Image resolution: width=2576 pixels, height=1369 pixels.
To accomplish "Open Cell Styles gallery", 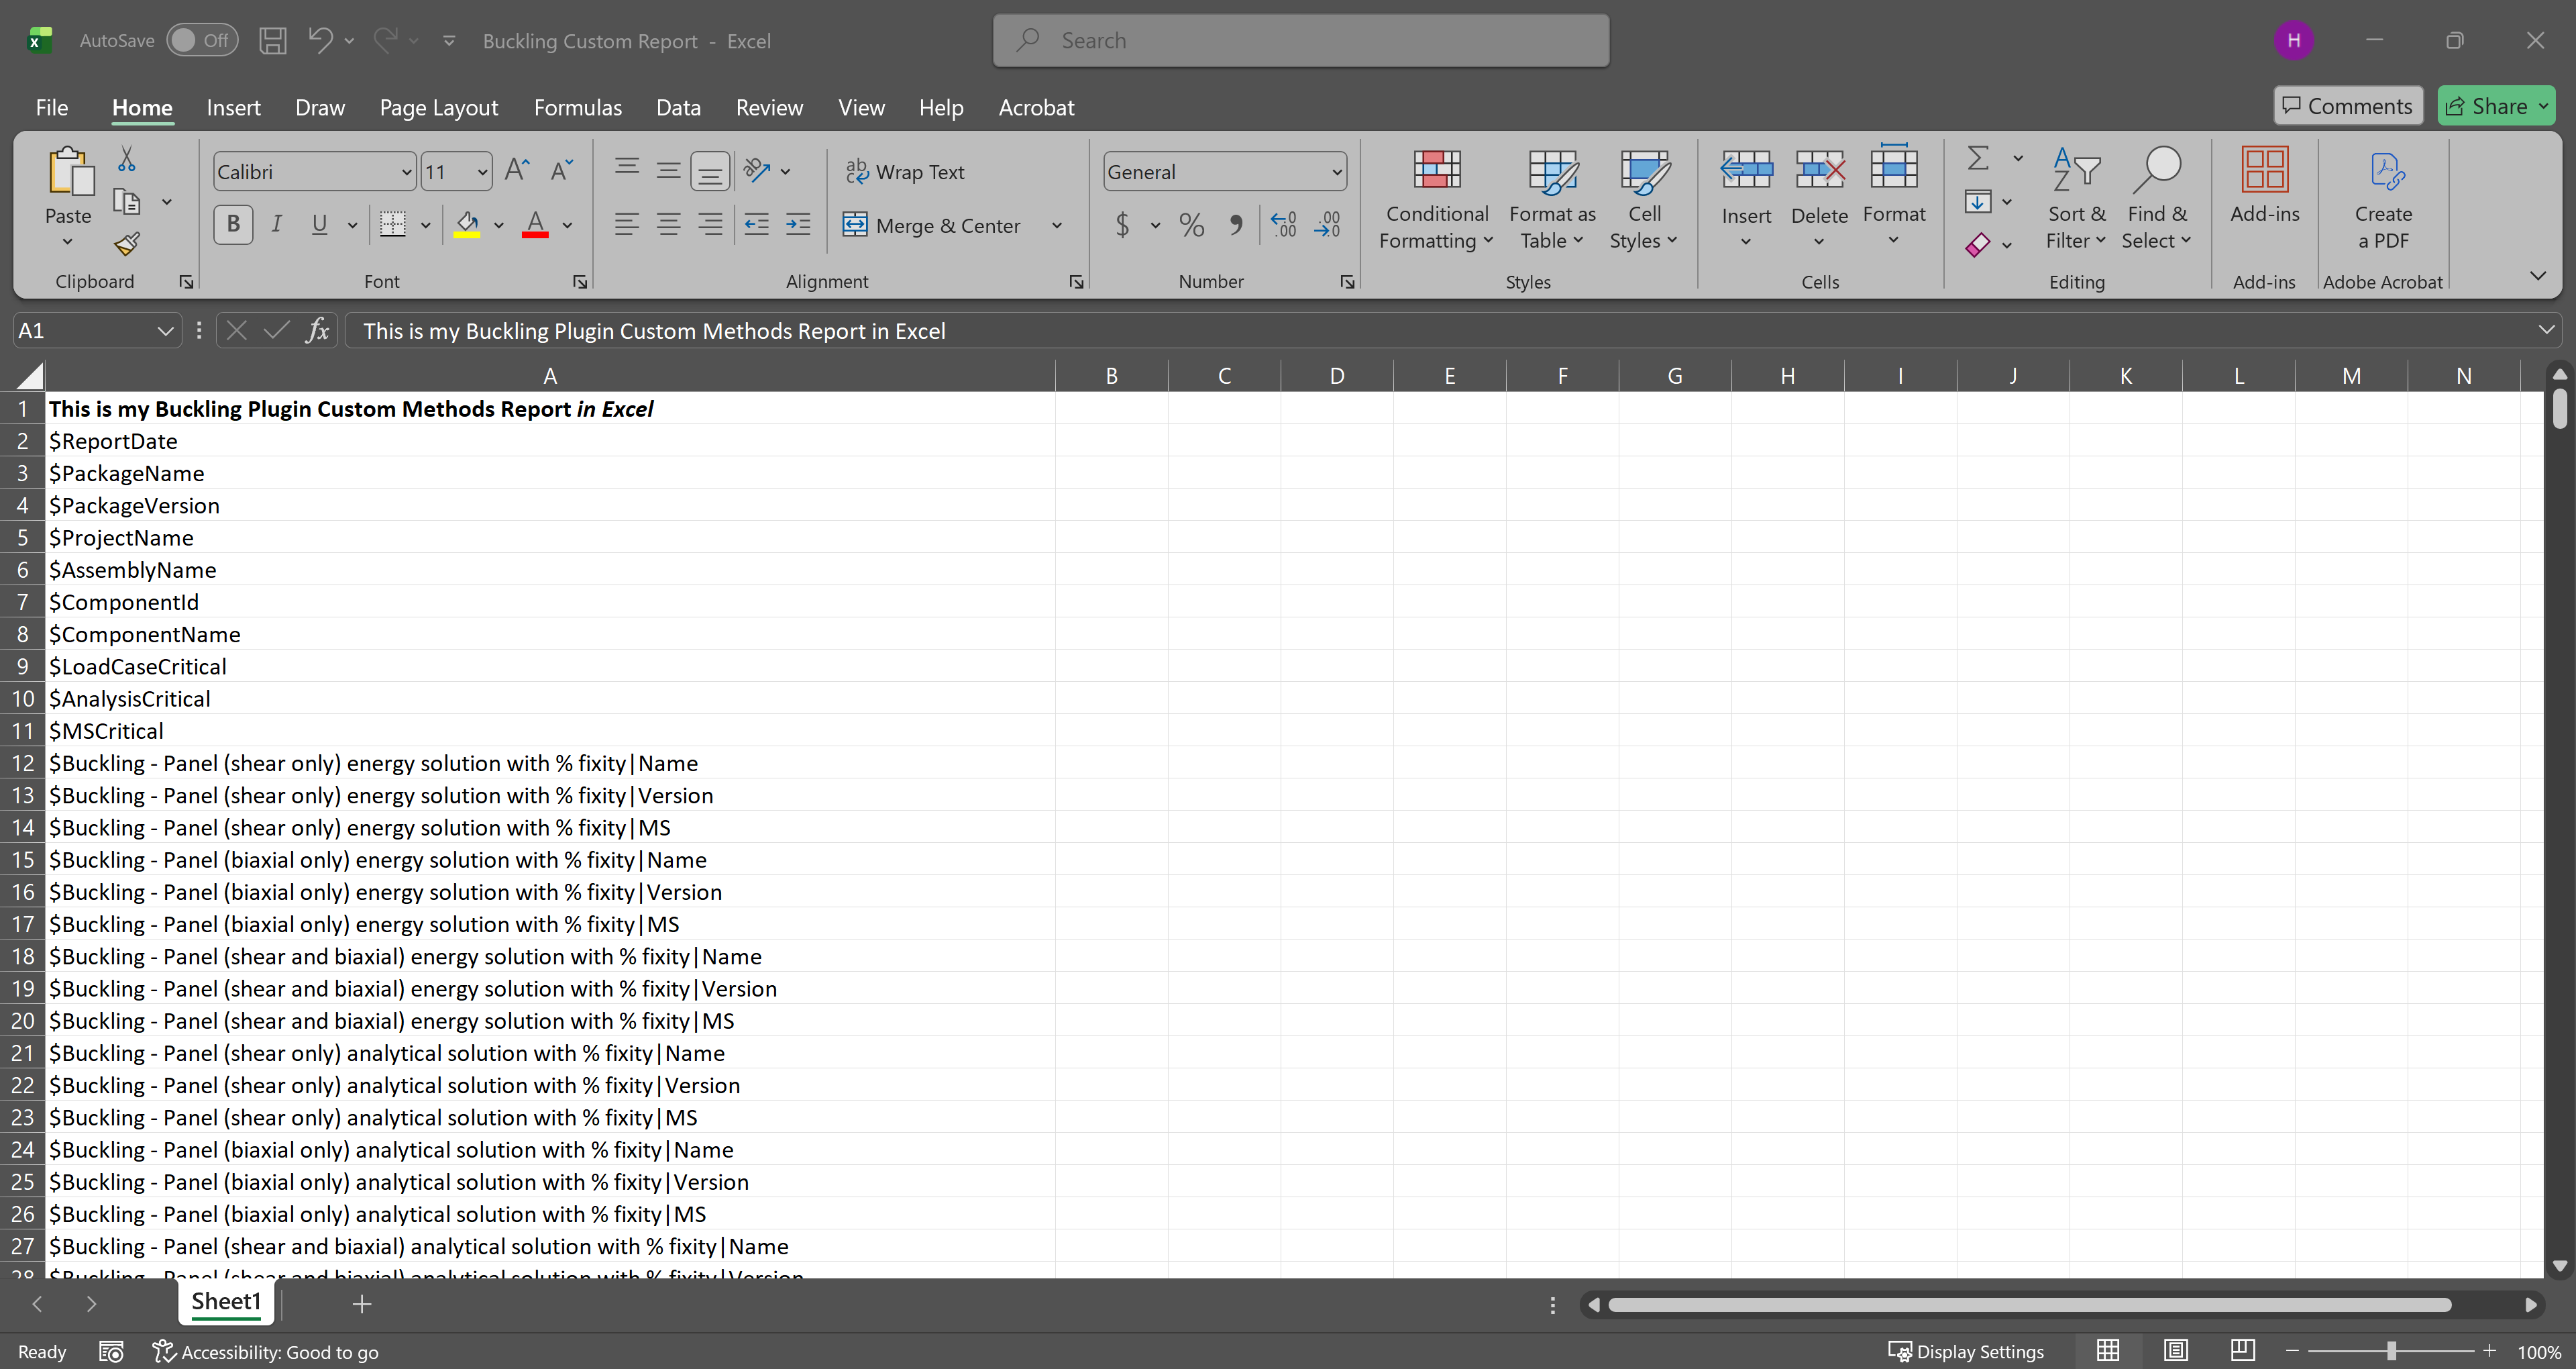I will (1644, 199).
